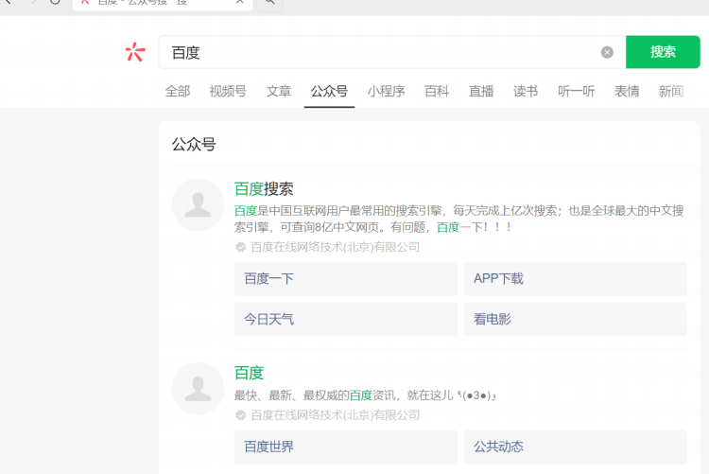Switch to the 全部 tab
This screenshot has height=474, width=709.
(178, 92)
